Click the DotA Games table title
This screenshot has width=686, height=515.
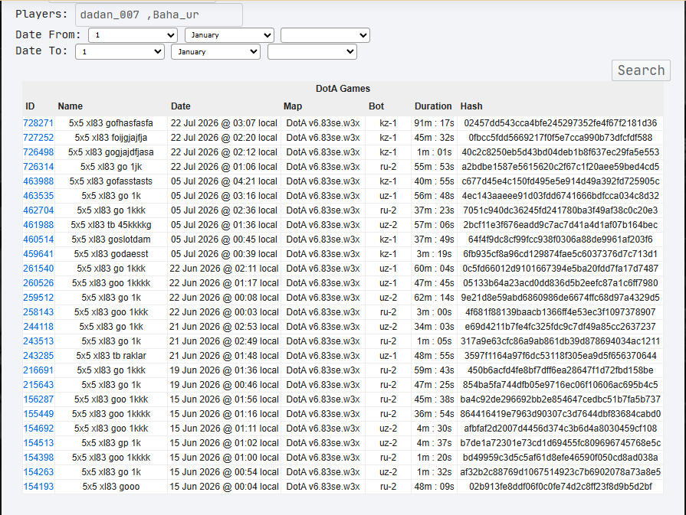click(343, 89)
